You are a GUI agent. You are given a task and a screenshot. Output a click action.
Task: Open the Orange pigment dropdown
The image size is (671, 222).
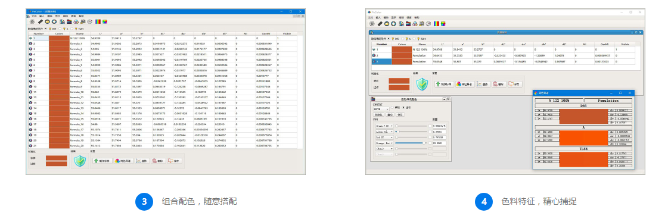(385, 143)
